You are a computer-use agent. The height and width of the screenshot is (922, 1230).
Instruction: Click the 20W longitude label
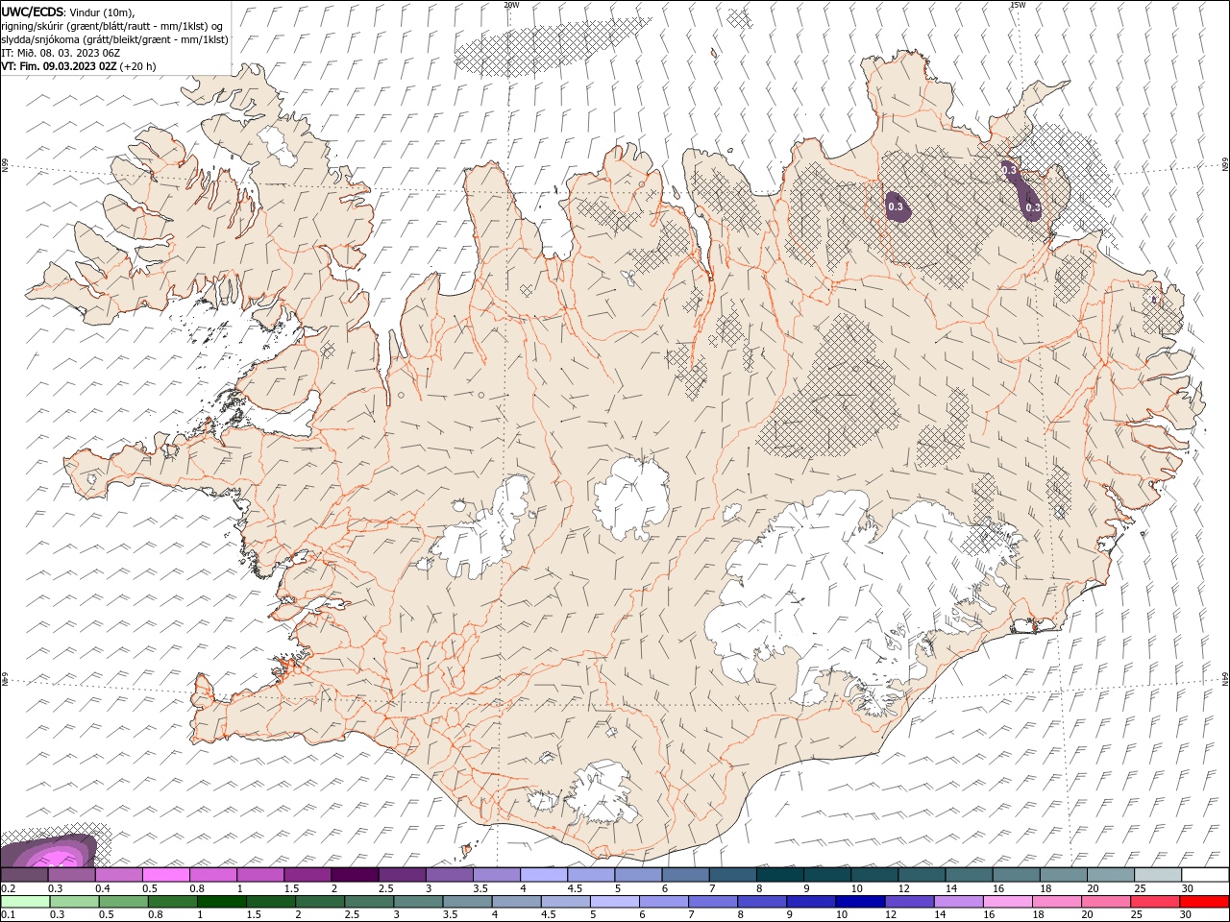512,5
